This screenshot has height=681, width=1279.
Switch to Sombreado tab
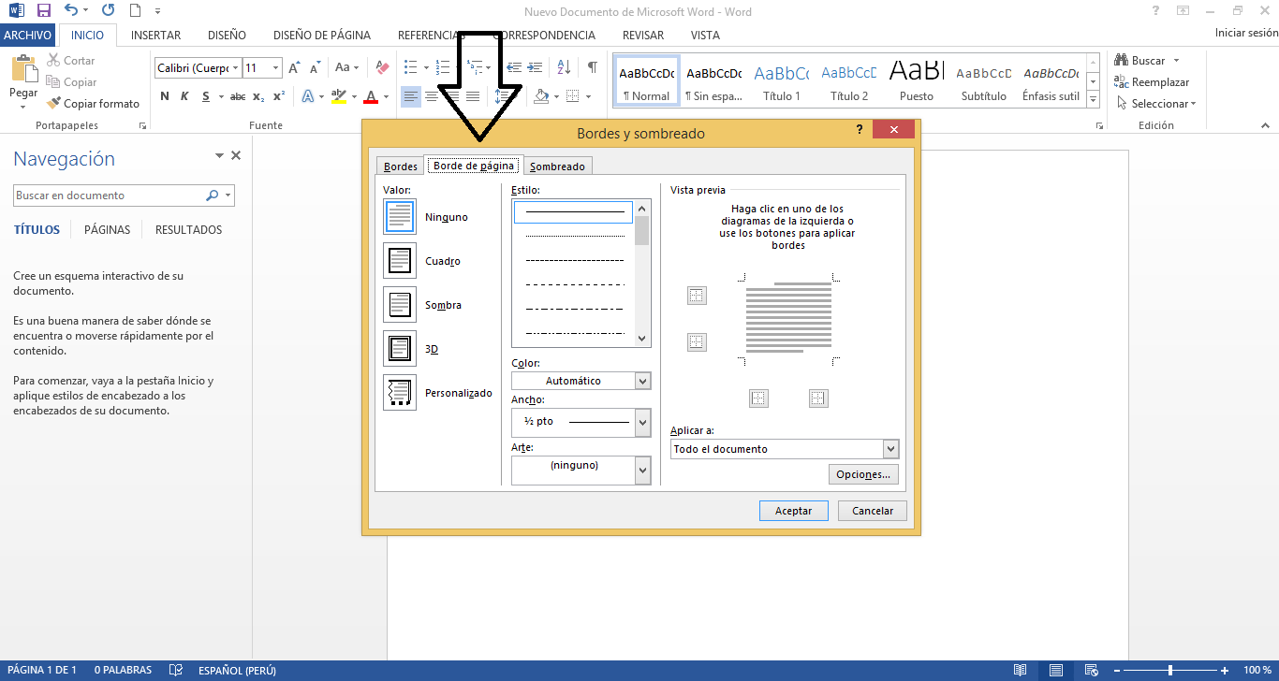point(557,167)
